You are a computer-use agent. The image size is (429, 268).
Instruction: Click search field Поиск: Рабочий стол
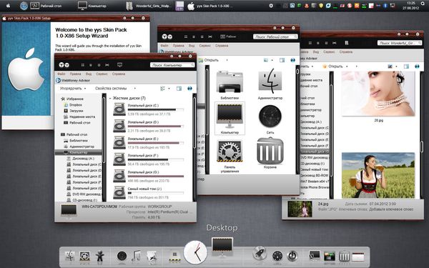[x=275, y=36]
